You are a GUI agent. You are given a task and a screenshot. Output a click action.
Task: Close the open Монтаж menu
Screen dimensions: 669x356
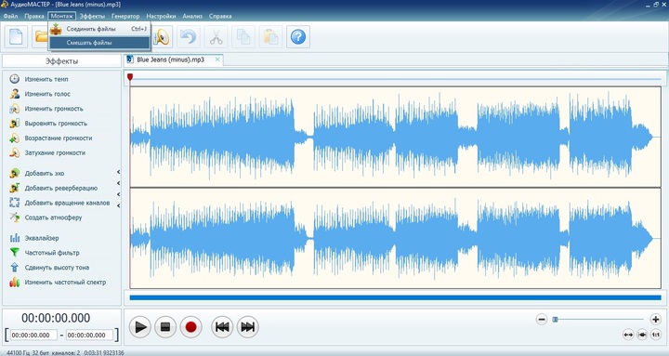coord(62,16)
